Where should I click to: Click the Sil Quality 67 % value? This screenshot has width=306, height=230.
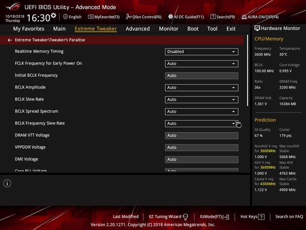(x=258, y=135)
